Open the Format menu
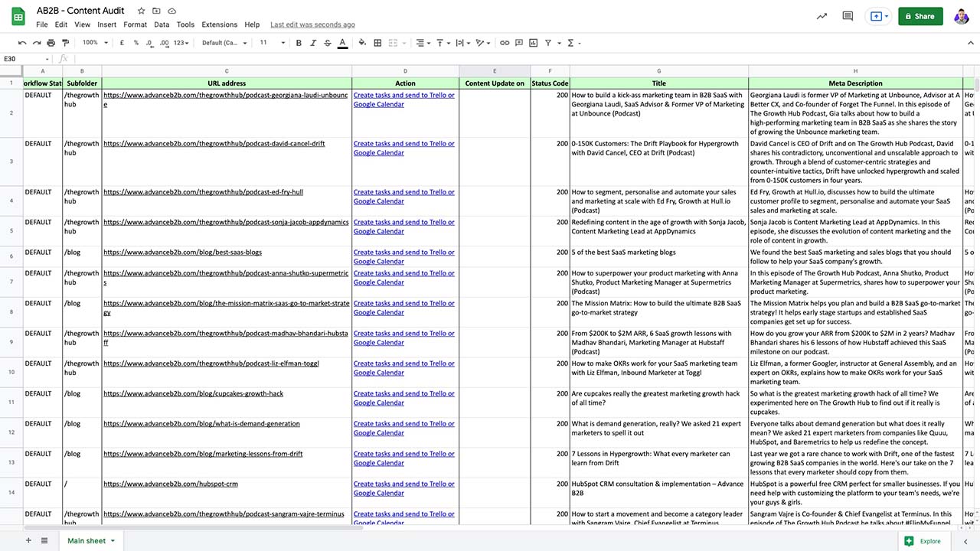This screenshot has height=551, width=980. [x=135, y=24]
